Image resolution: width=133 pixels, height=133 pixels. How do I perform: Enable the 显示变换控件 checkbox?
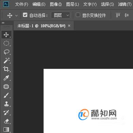78,15
